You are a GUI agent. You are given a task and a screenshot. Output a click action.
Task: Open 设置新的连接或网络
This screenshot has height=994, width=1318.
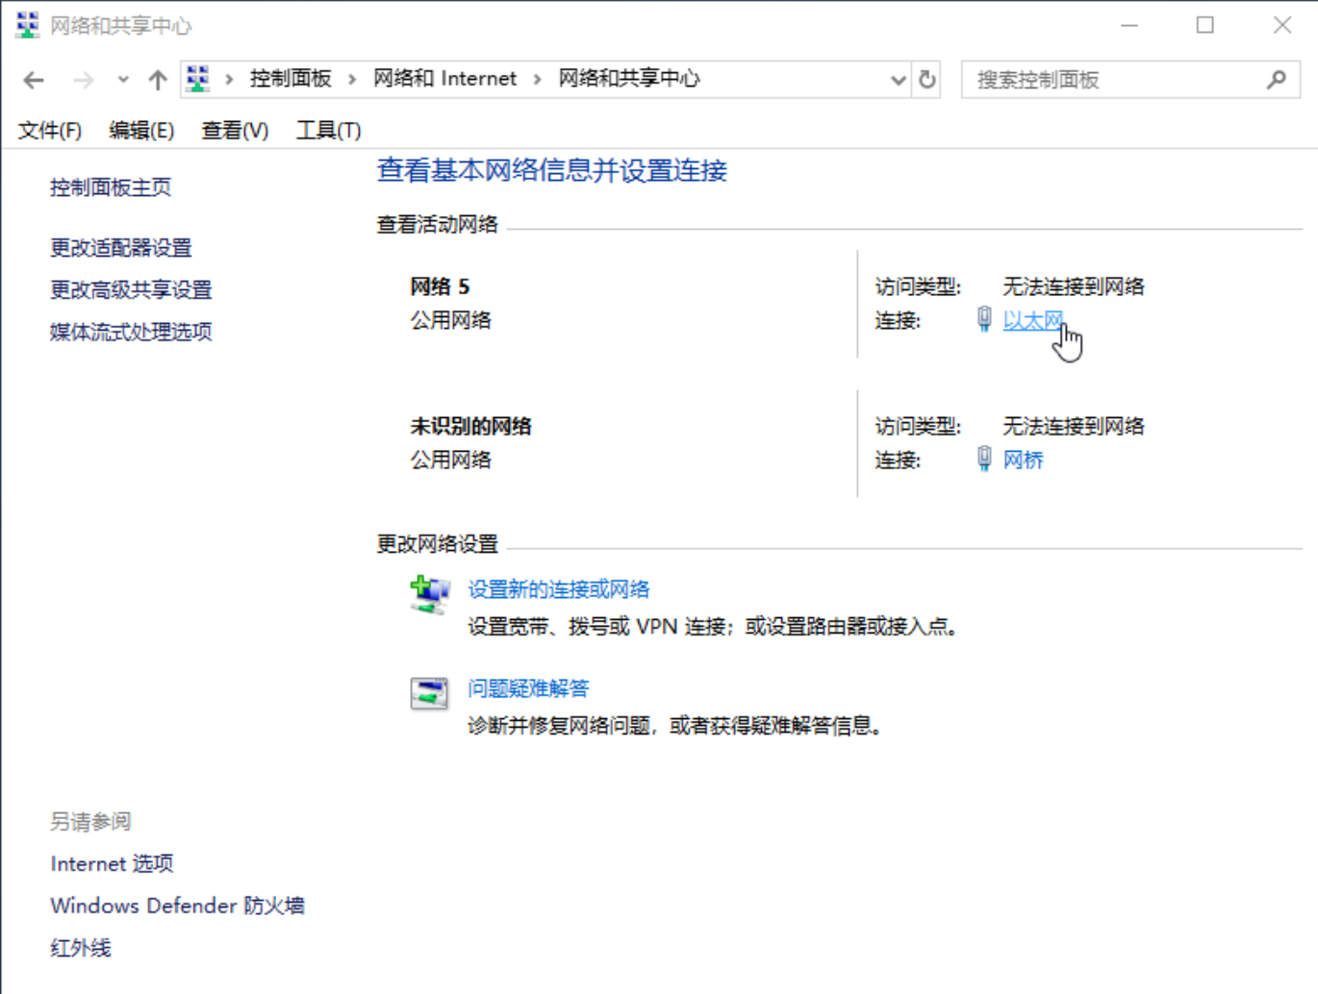pyautogui.click(x=559, y=589)
